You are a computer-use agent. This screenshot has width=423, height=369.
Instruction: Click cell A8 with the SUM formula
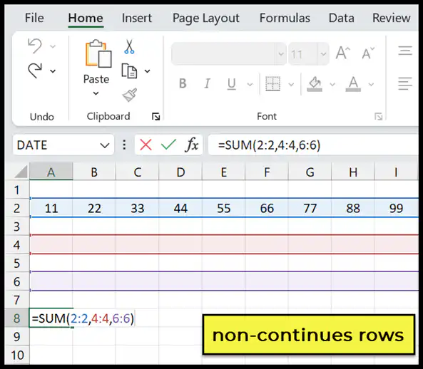(51, 318)
